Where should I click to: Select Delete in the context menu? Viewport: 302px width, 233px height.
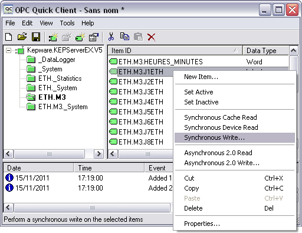pyautogui.click(x=235, y=208)
